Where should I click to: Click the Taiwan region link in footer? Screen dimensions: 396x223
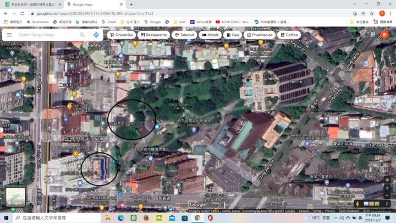point(303,210)
